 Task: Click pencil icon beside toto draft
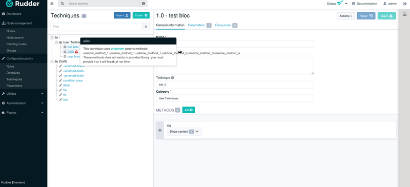[x=60, y=99]
